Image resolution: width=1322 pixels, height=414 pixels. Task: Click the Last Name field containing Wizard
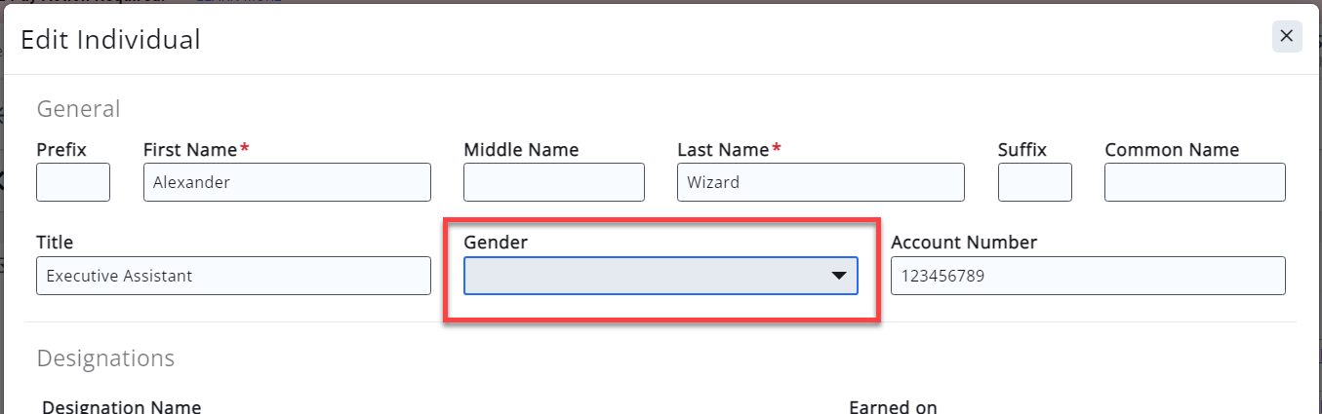(x=820, y=182)
